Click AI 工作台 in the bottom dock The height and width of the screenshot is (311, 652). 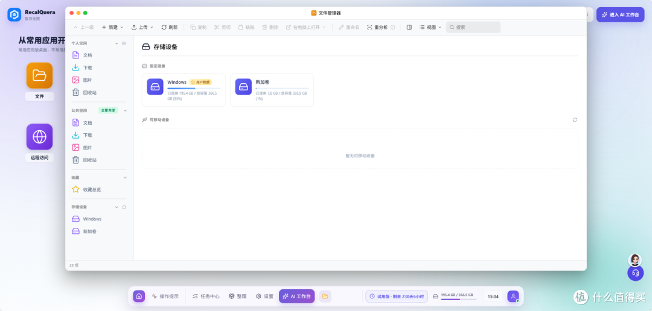(296, 297)
